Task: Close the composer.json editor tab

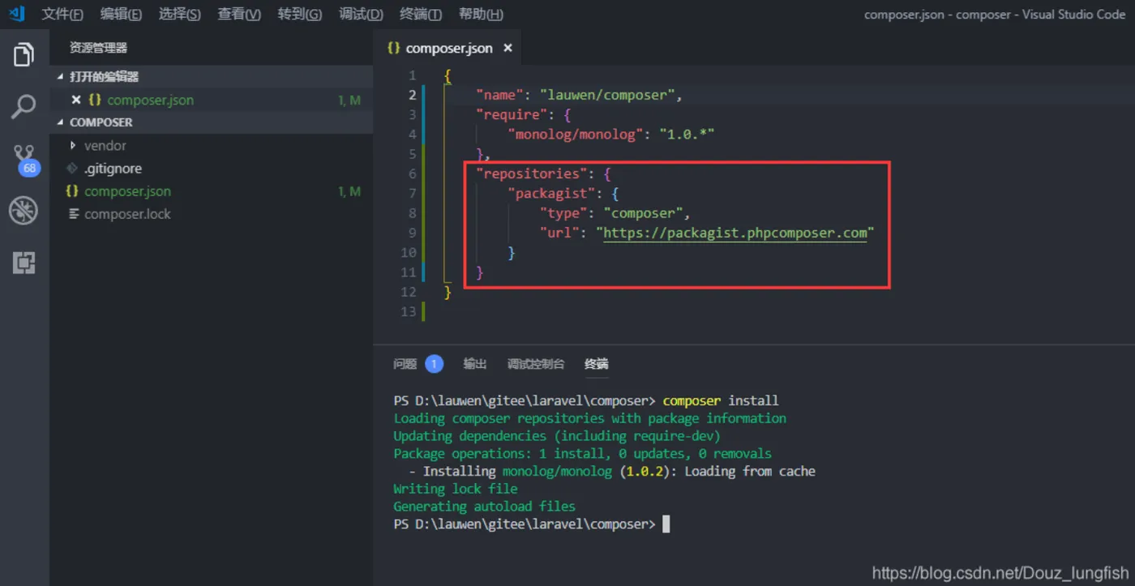Action: click(x=508, y=48)
